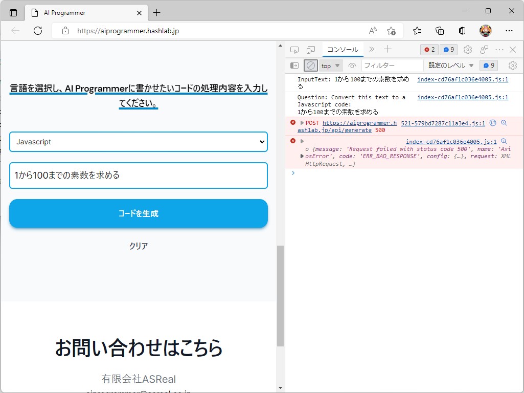Open DevTools settings gear
524x393 pixels.
[x=467, y=49]
